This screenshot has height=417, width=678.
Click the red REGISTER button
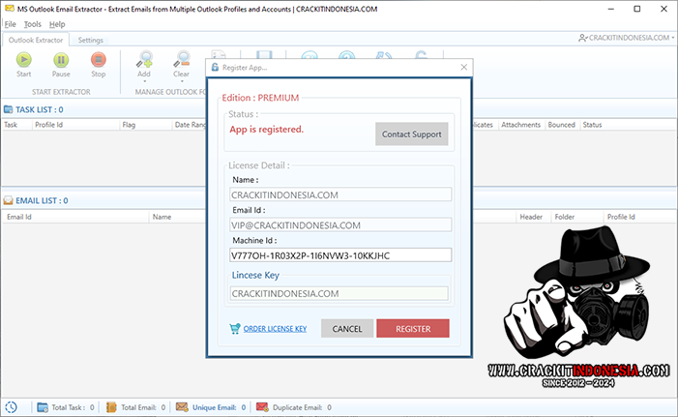point(413,329)
